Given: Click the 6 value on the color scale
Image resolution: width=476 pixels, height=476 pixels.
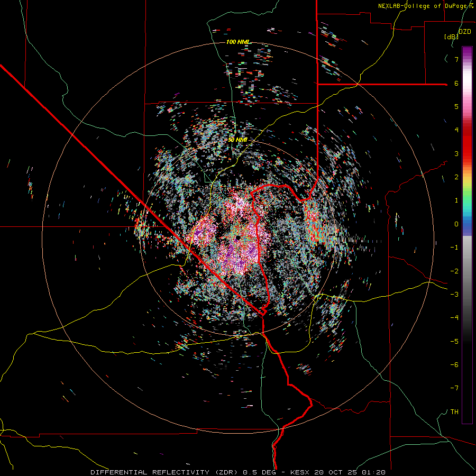Looking at the screenshot, I should coord(456,83).
